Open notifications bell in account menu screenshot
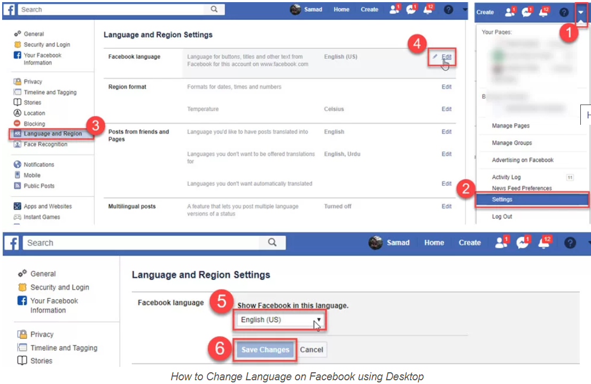591x384 pixels. [543, 12]
